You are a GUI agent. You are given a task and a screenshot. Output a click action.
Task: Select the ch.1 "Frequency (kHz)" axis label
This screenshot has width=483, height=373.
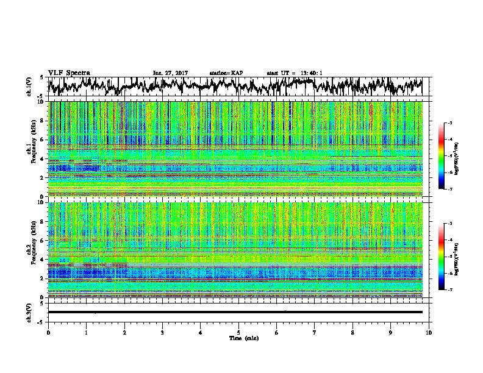coord(34,142)
